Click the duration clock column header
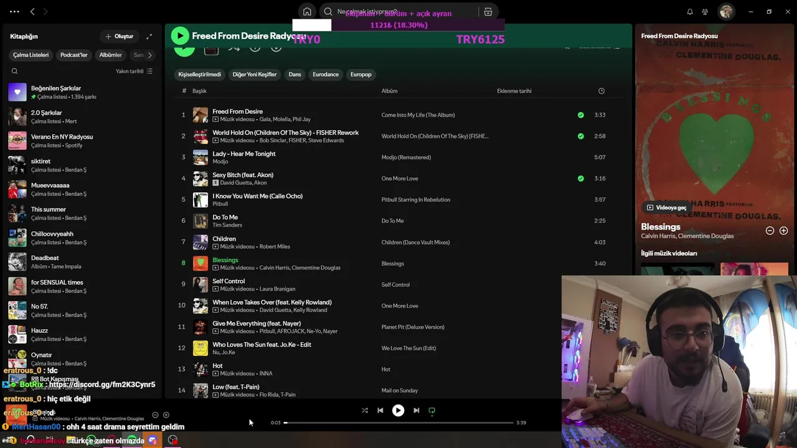 tap(601, 91)
